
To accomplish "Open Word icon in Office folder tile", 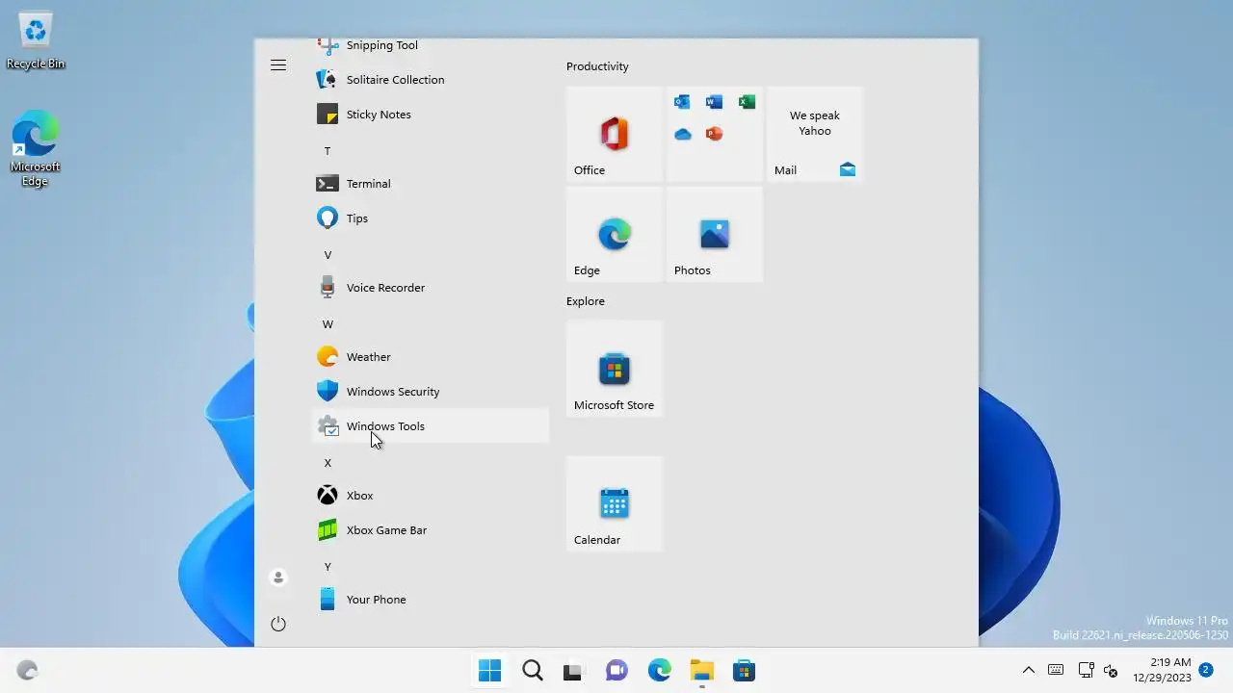I will (714, 102).
